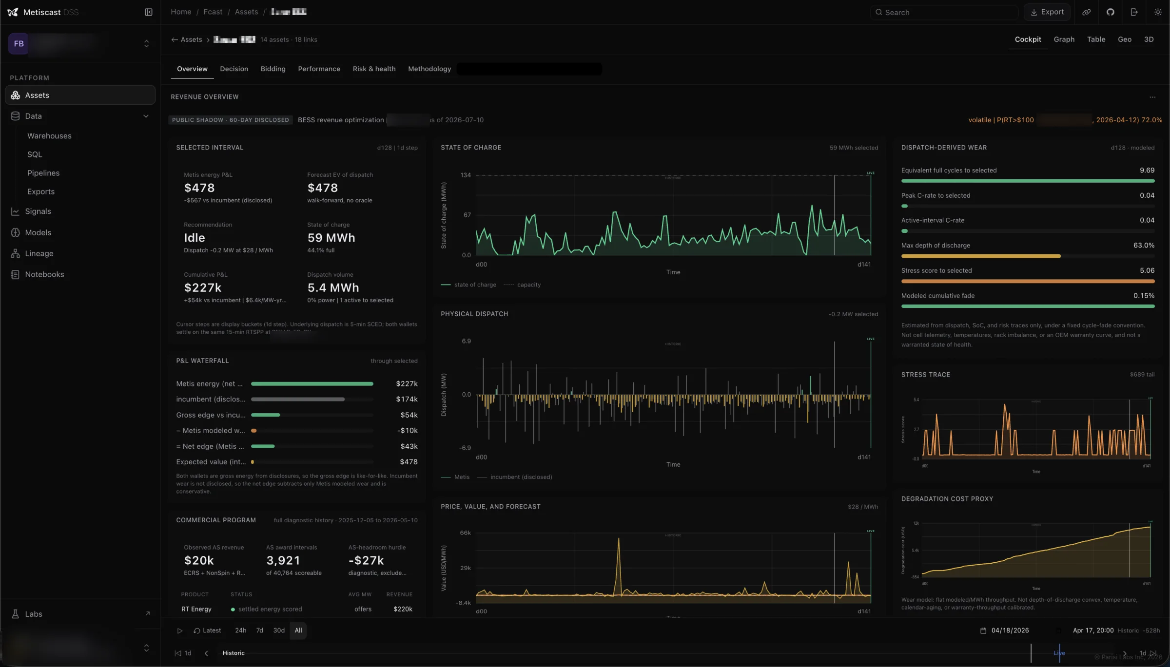Click the Export button
This screenshot has height=667, width=1170.
(x=1047, y=12)
